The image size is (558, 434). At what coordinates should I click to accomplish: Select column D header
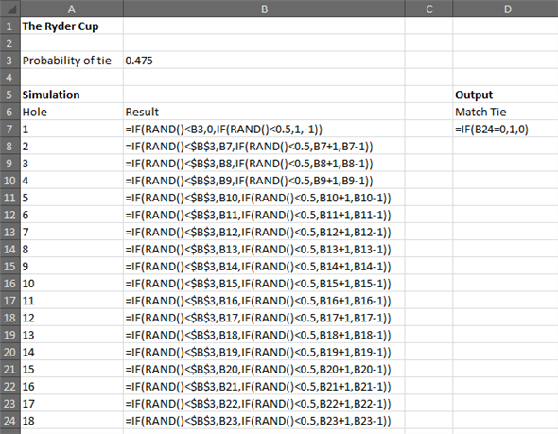[x=506, y=9]
